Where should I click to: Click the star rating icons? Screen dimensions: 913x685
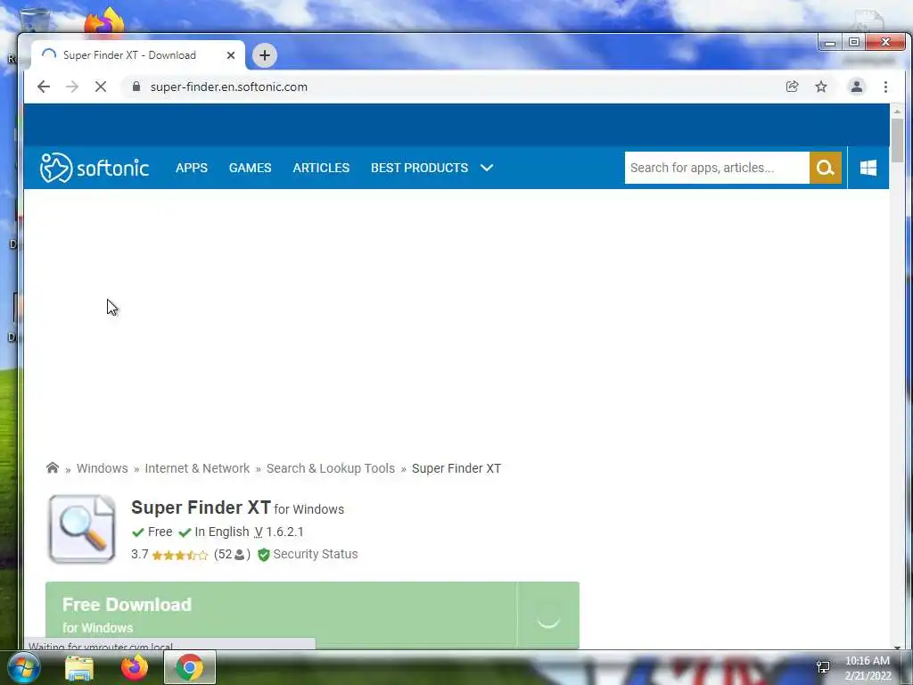coord(179,555)
